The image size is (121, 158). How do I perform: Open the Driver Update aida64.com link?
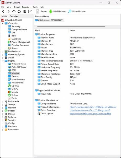pyautogui.click(x=91, y=114)
